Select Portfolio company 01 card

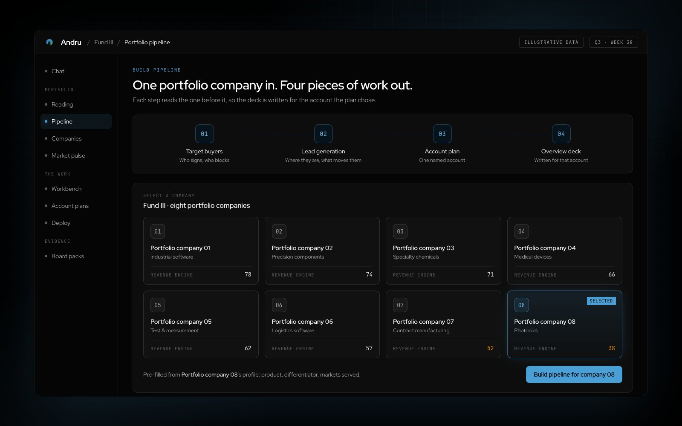201,250
